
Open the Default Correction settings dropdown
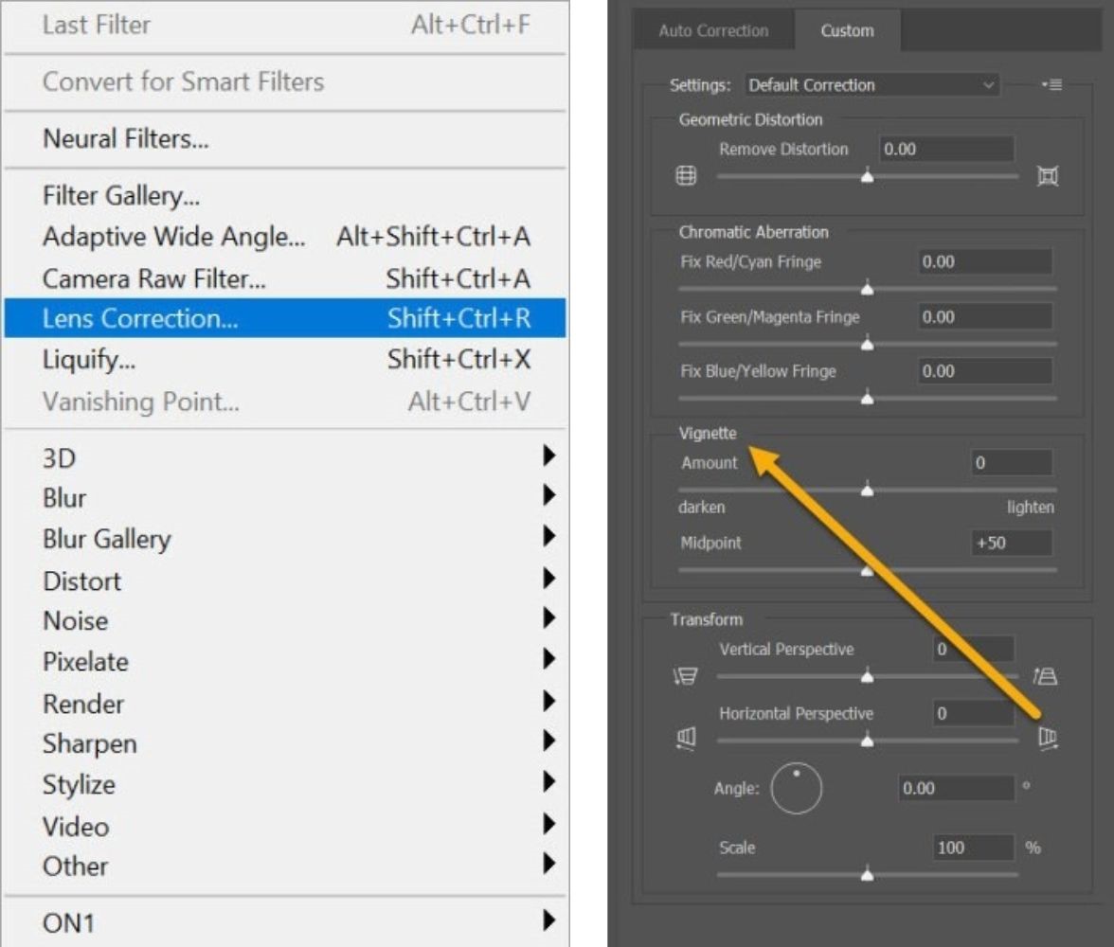(x=871, y=85)
